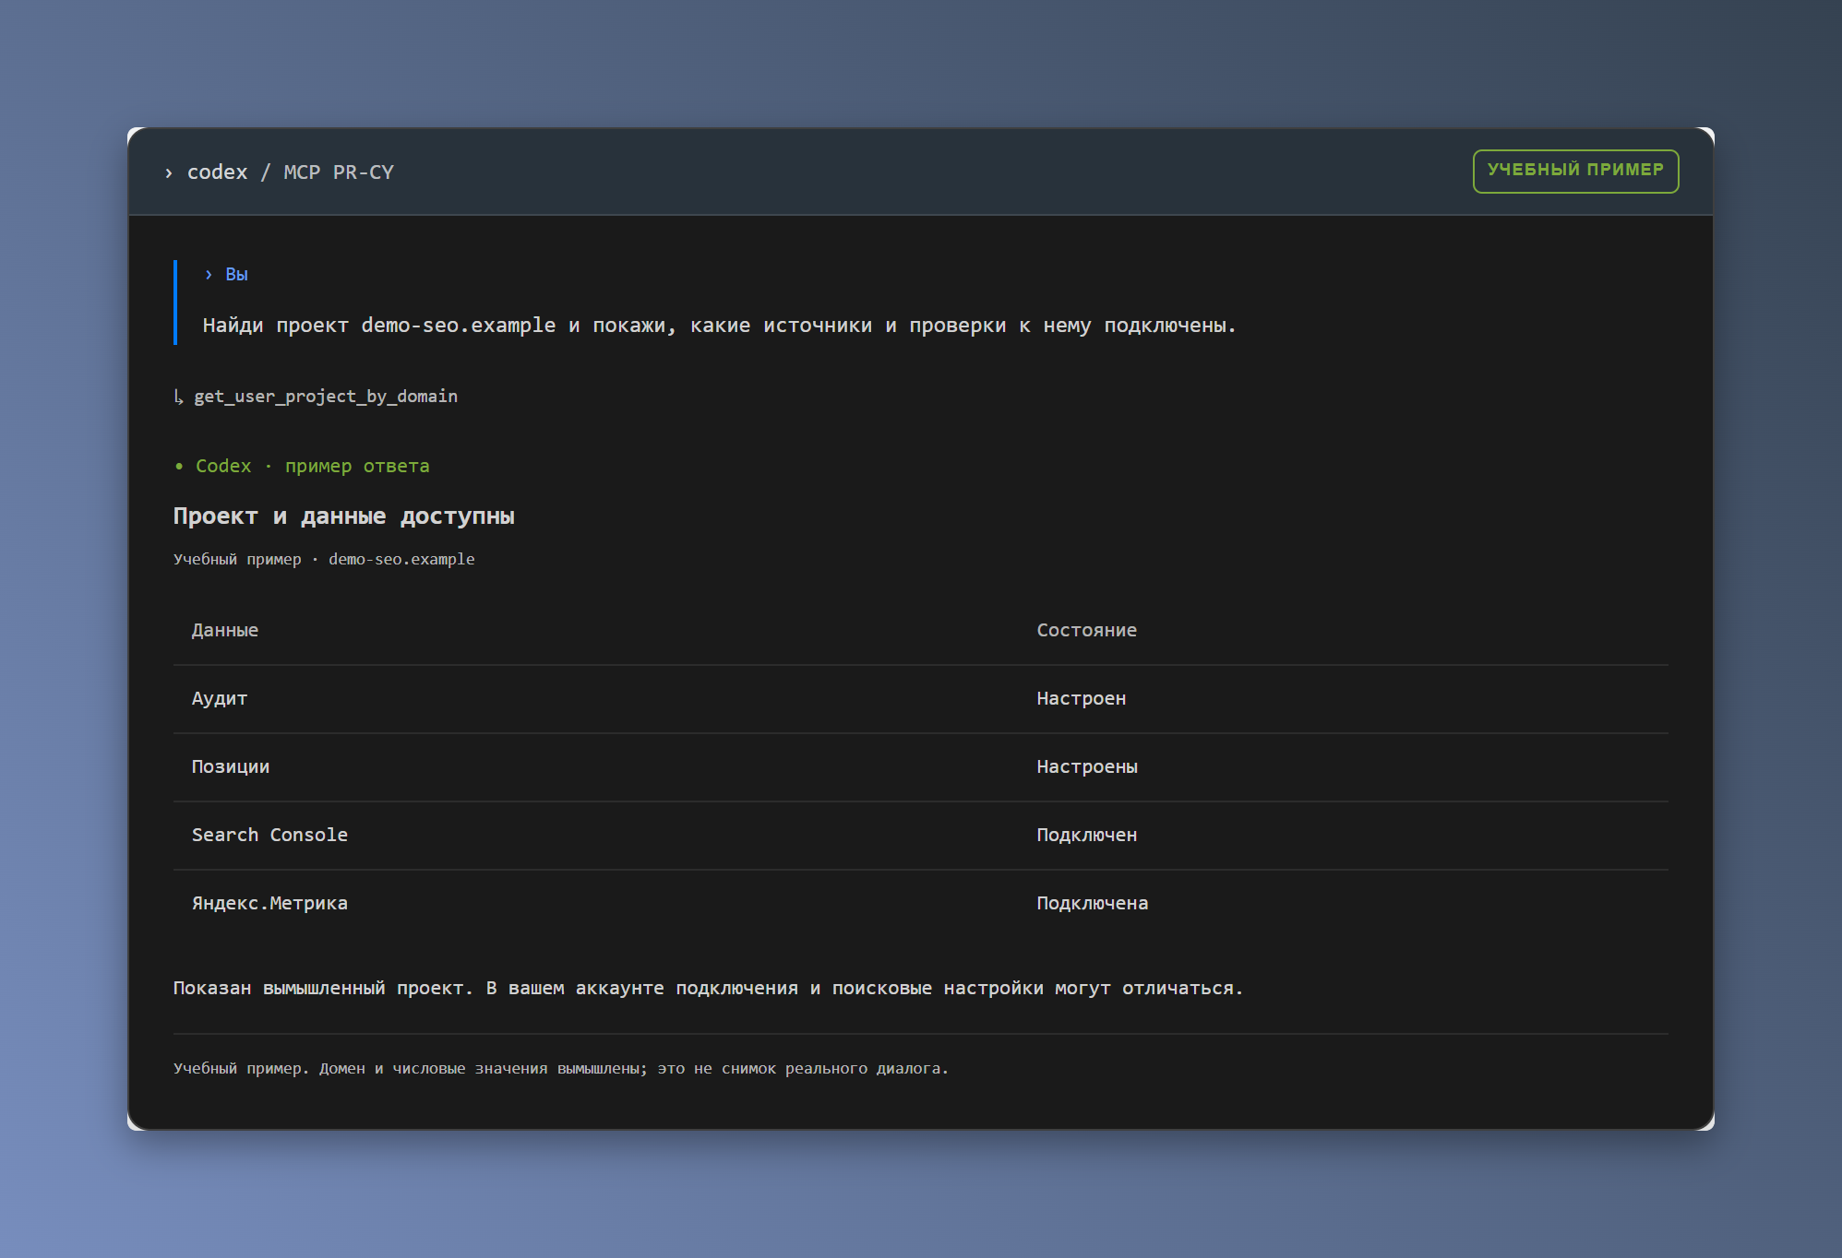Click the prompt text about demo-seo.example
This screenshot has height=1258, width=1842.
(x=719, y=326)
